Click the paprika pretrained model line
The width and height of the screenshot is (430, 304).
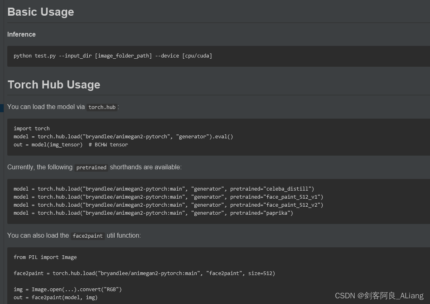pyautogui.click(x=153, y=213)
